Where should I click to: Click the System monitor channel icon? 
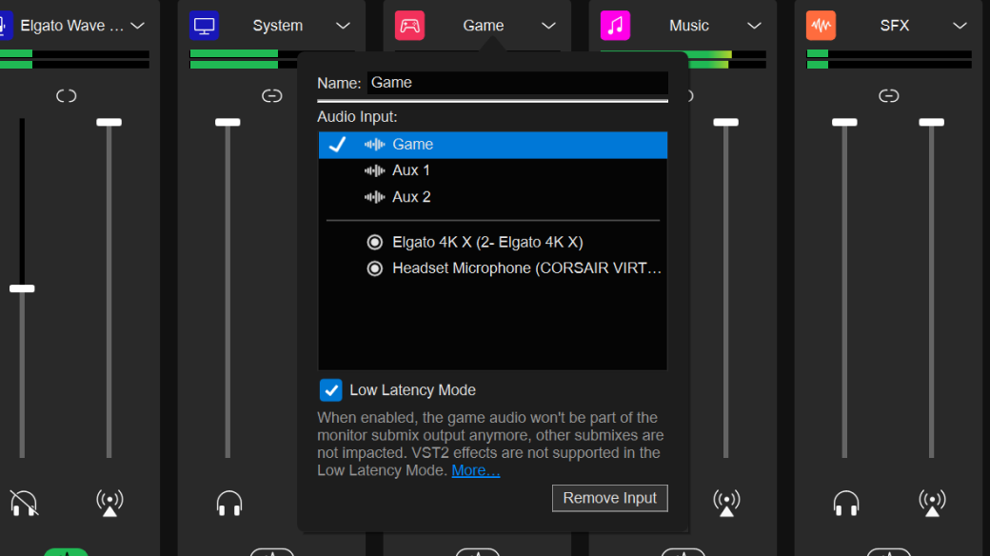(203, 26)
